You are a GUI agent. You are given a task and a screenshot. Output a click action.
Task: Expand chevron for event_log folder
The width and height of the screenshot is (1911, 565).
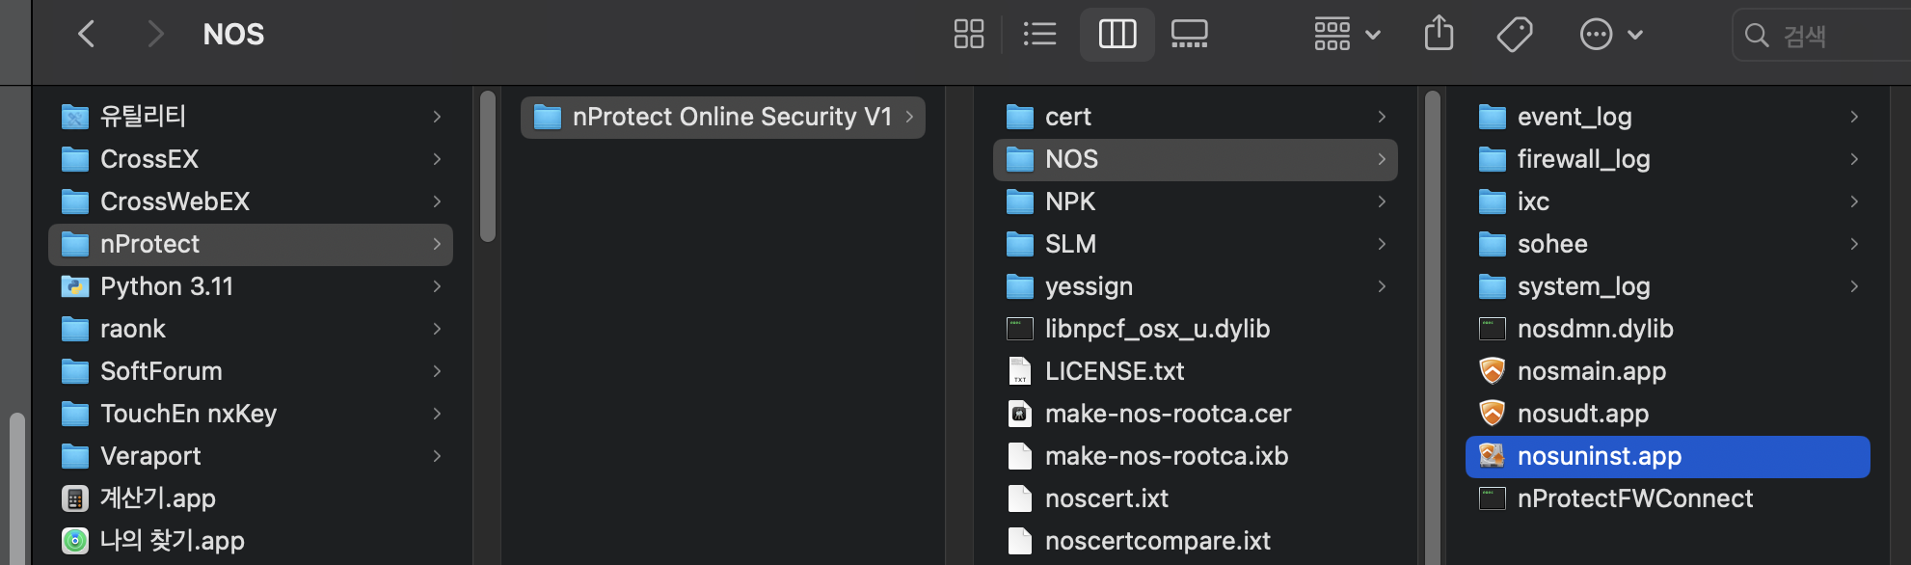coord(1854,117)
